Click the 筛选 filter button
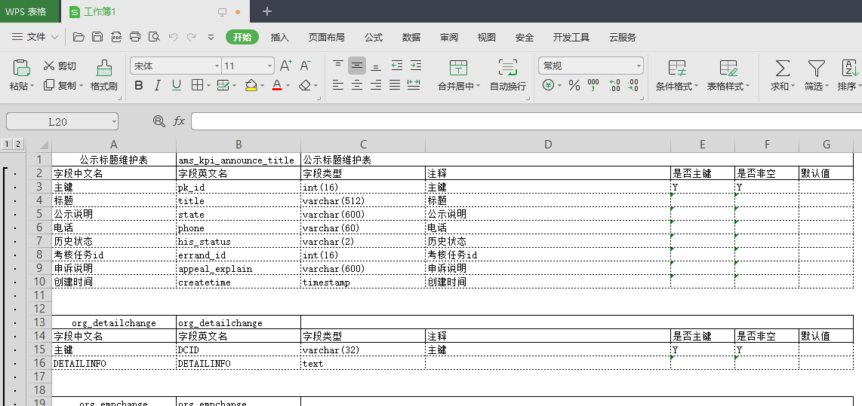Viewport: 862px width, 406px height. 817,76
